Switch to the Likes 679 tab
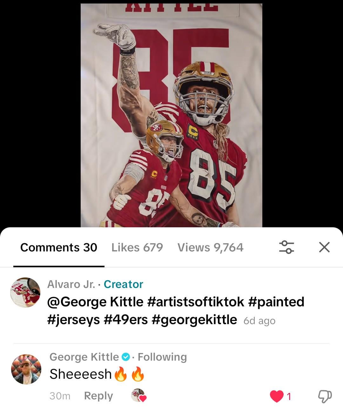The width and height of the screenshot is (343, 420). (x=137, y=247)
